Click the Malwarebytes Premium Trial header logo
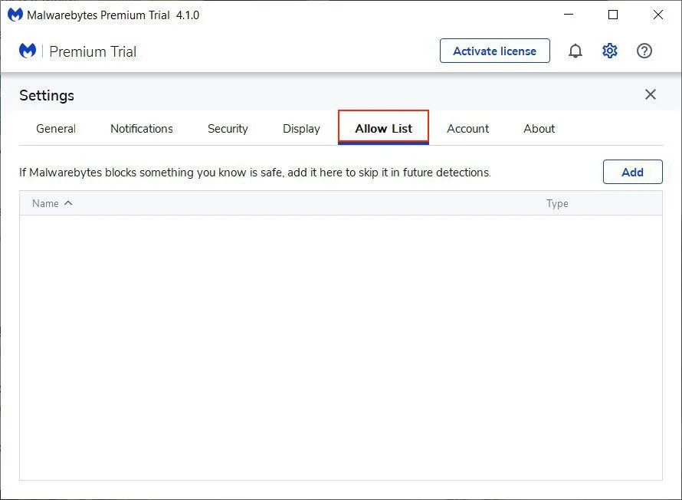This screenshot has width=682, height=500. (28, 51)
